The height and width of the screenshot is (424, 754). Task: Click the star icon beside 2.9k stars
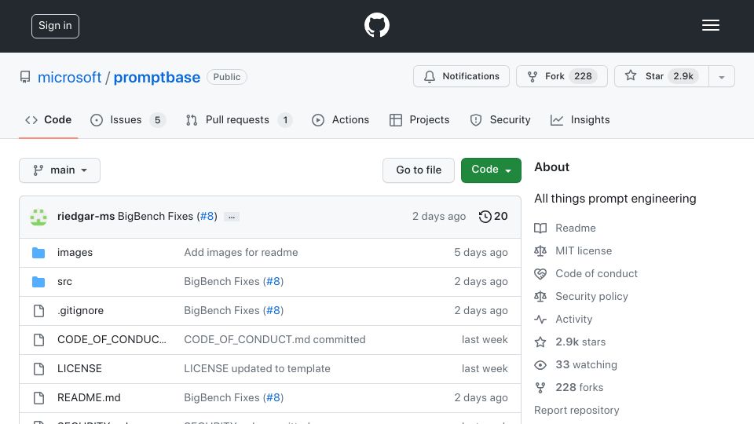[x=540, y=342]
